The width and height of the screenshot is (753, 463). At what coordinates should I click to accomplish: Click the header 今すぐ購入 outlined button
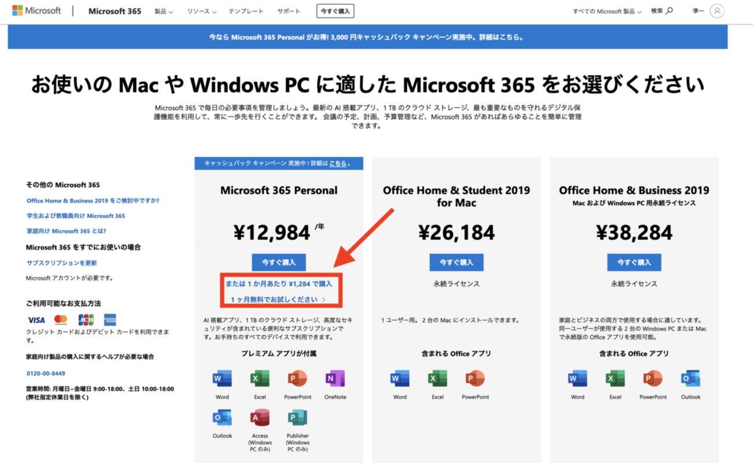(x=335, y=11)
